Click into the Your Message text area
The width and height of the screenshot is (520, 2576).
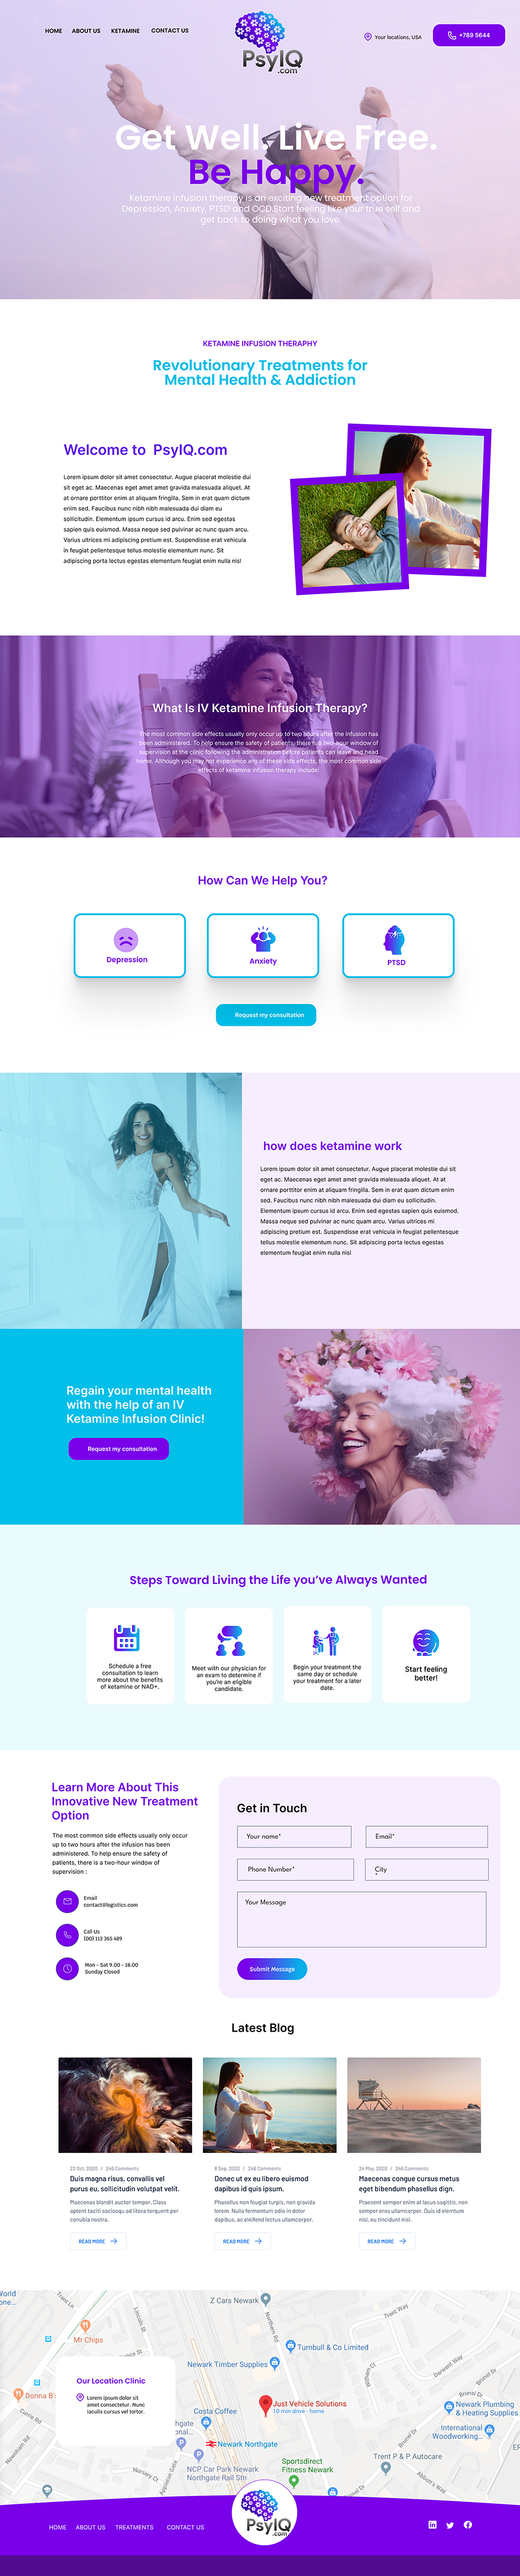pos(362,1919)
